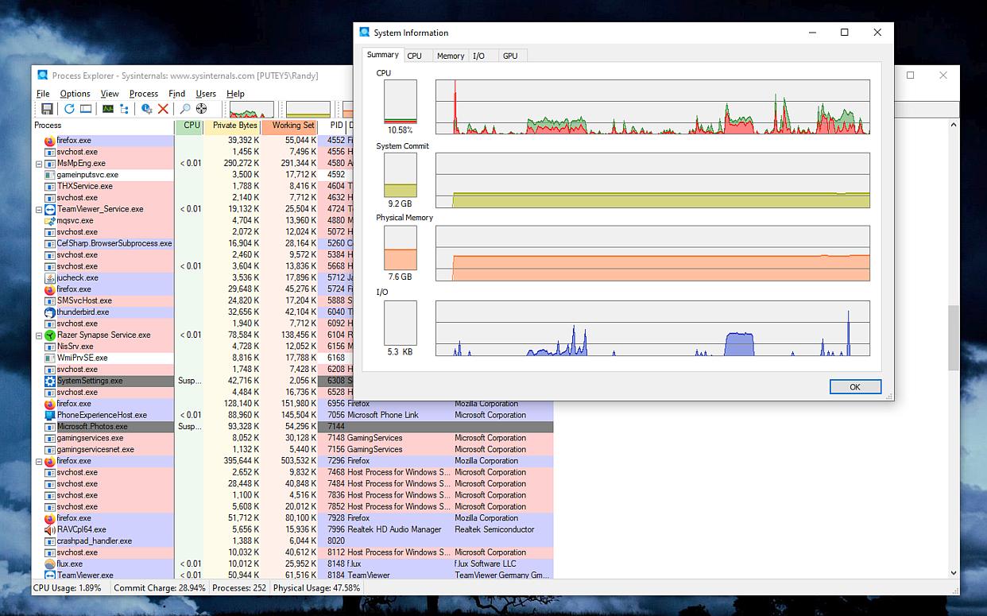The width and height of the screenshot is (987, 616).
Task: Click the CPU Usage status bar entry
Action: (68, 588)
